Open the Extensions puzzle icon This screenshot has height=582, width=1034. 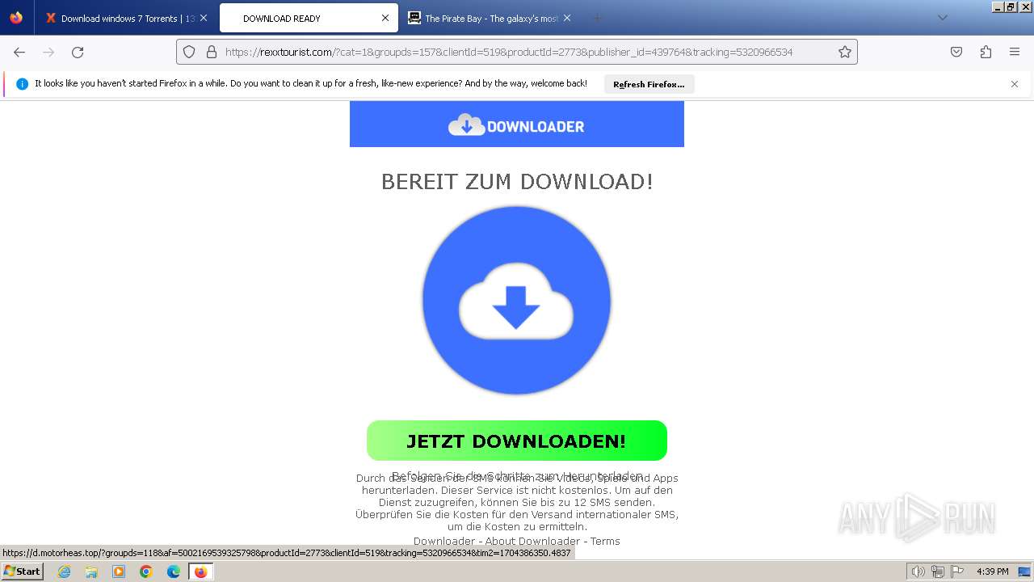pyautogui.click(x=986, y=52)
